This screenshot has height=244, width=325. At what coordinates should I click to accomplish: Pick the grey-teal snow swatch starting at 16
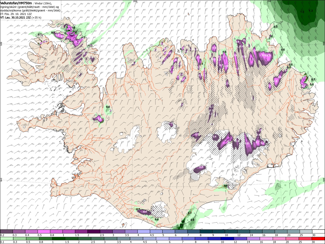(269, 232)
